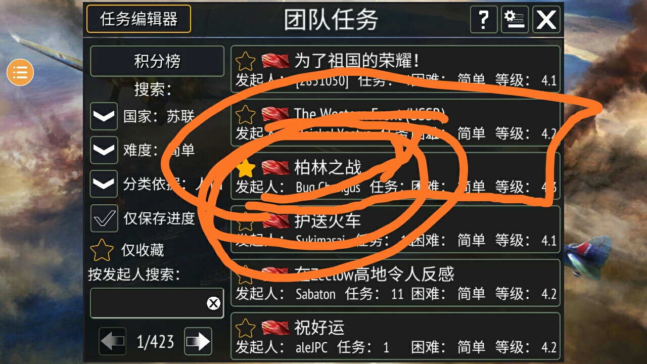The image size is (647, 364).
Task: Star the 祝好运 mission
Action: pyautogui.click(x=246, y=328)
